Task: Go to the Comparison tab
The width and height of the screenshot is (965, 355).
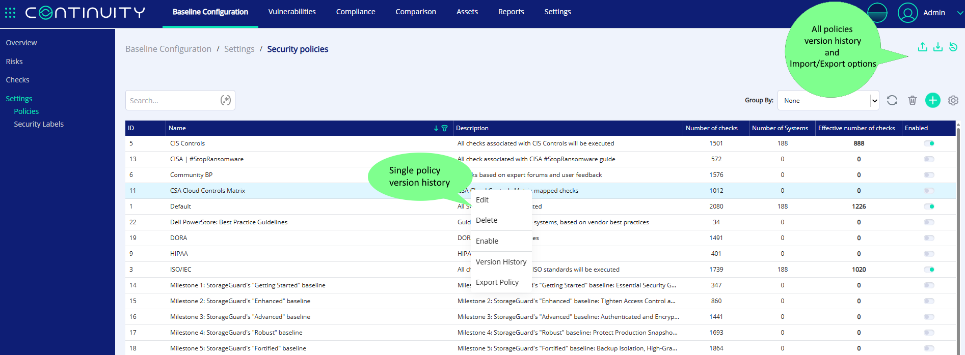Action: pos(416,12)
